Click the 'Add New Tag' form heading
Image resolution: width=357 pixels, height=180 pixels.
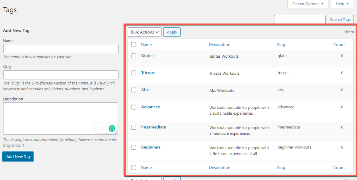pos(16,31)
